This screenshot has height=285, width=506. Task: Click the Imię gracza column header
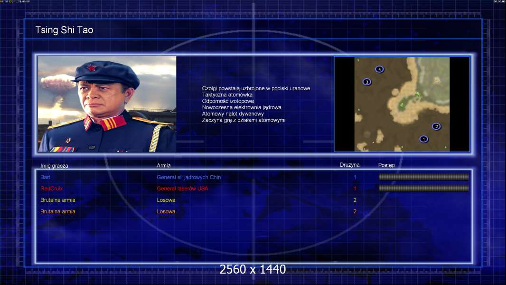(x=54, y=166)
